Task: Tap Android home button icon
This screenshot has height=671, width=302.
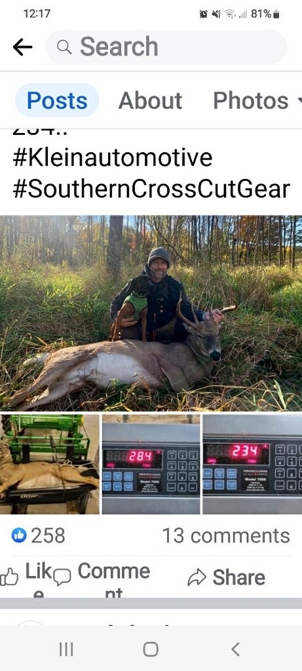Action: pyautogui.click(x=151, y=649)
